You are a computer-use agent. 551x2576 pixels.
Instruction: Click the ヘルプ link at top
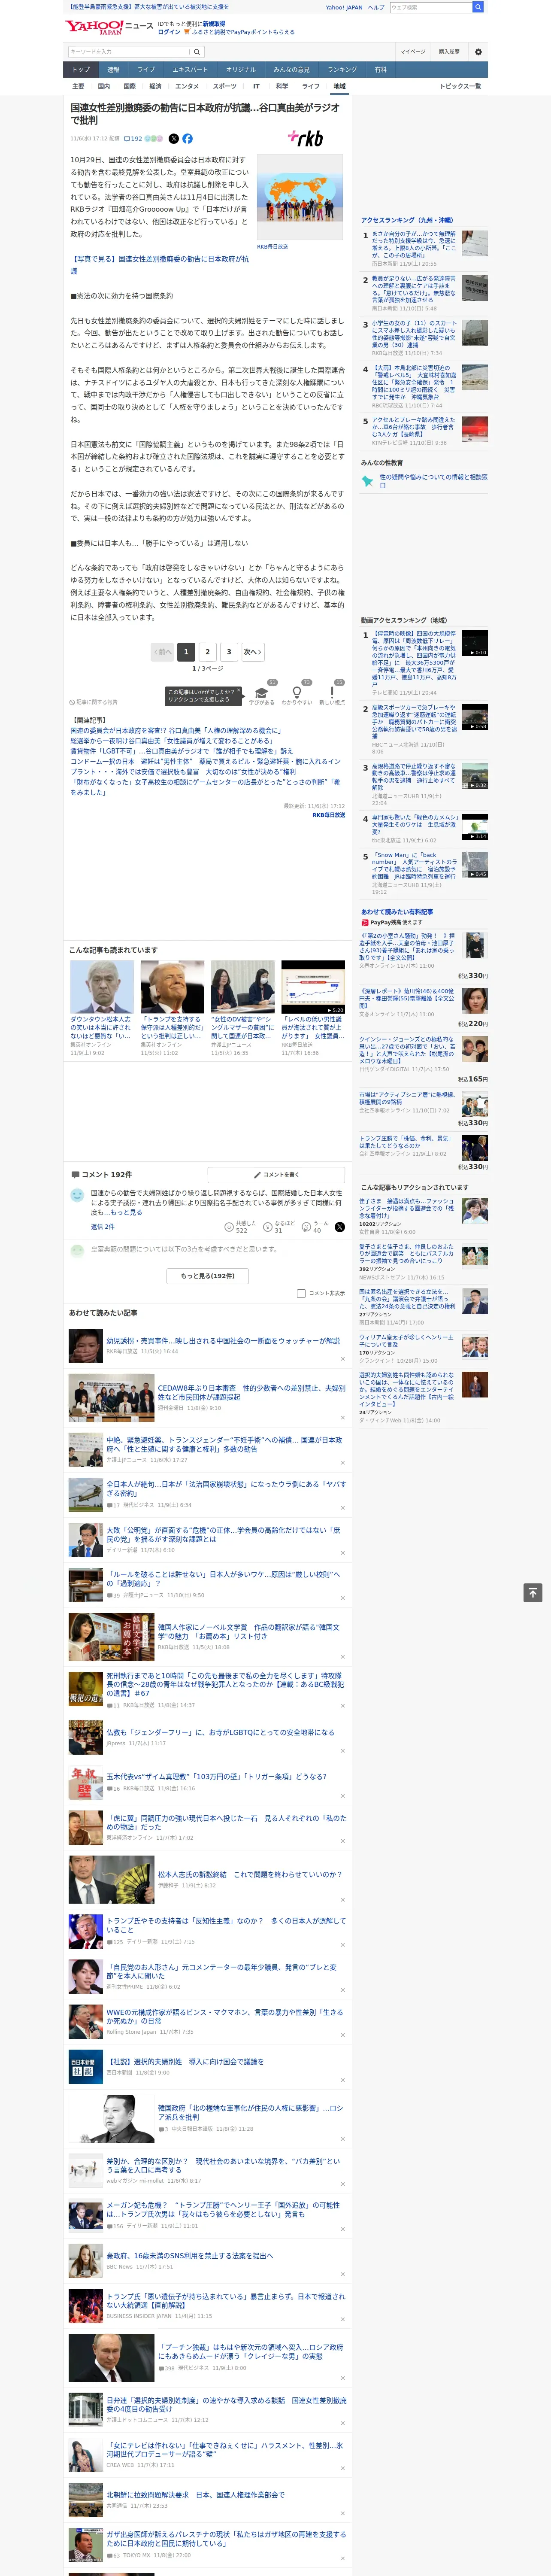point(376,7)
